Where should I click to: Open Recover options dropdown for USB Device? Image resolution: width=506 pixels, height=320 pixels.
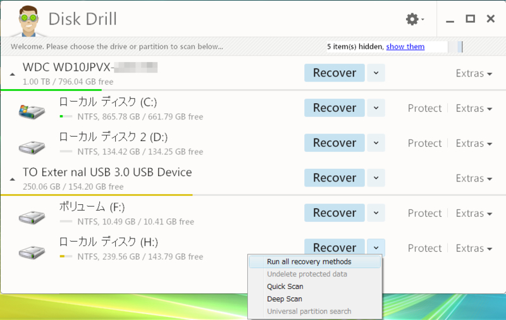tap(376, 178)
